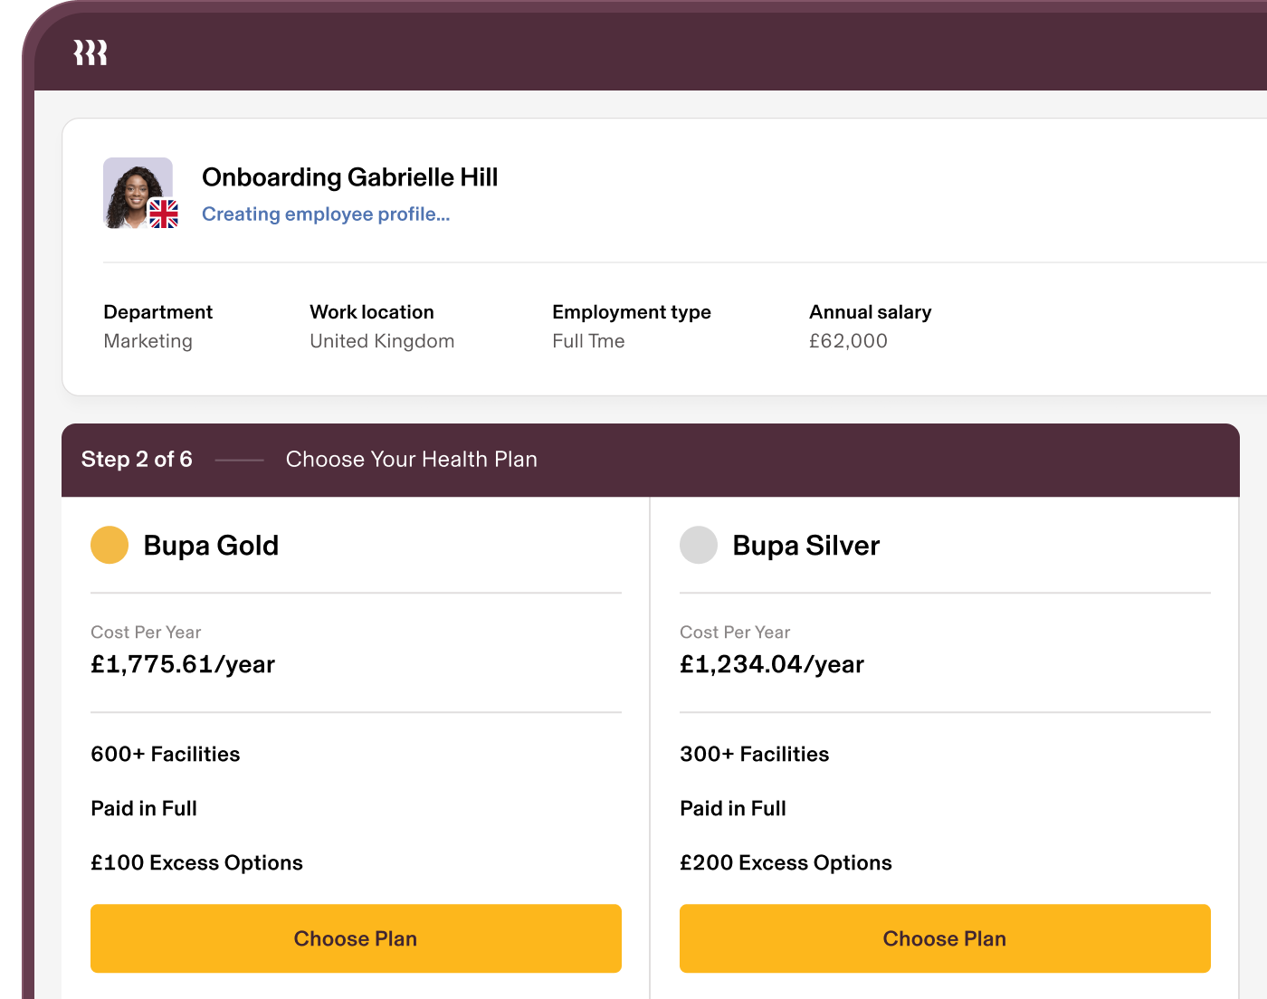Screen dimensions: 1267x999
Task: Click the 'Employment type' label
Action: [632, 312]
